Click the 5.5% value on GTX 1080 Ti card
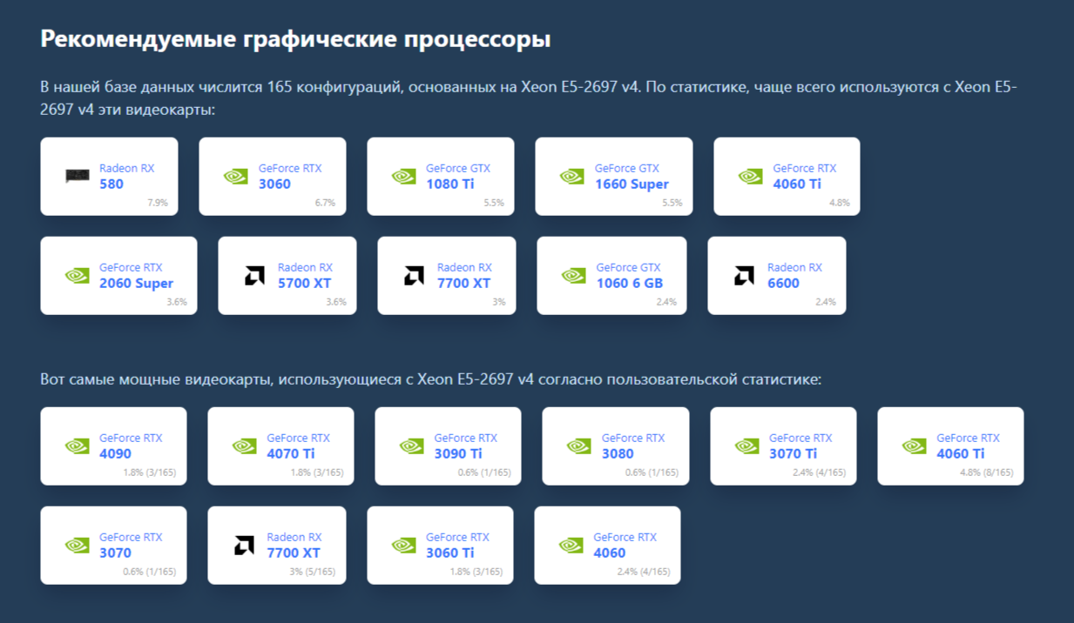The image size is (1074, 623). coord(493,203)
